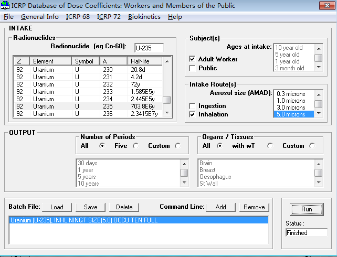
Task: Open the File menu
Action: click(x=8, y=16)
